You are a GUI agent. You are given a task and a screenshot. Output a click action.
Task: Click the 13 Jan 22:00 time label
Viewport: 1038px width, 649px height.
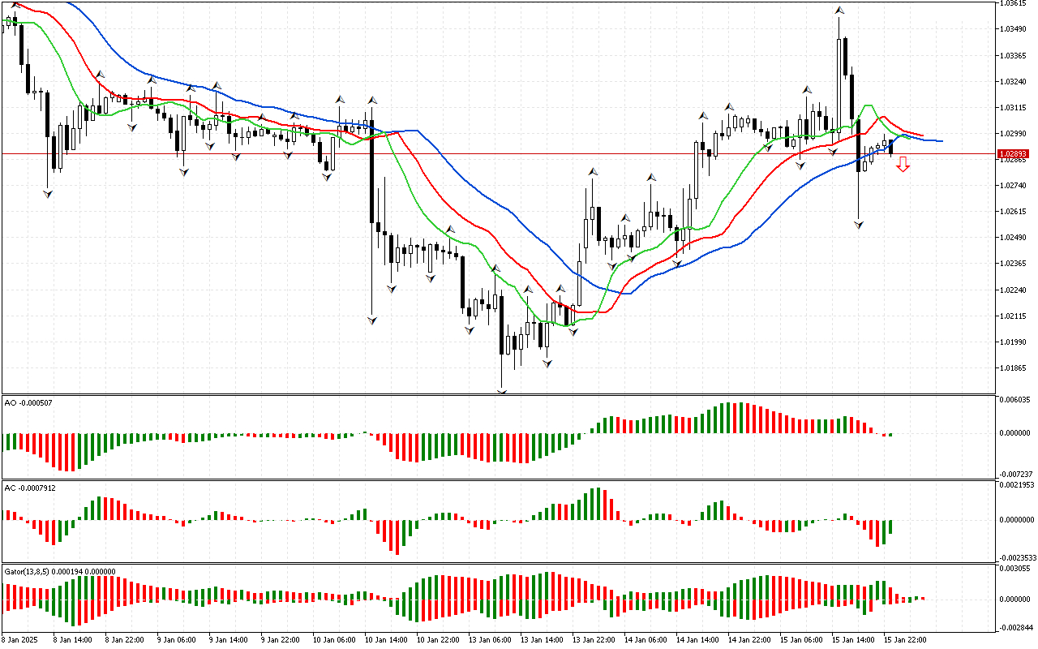[594, 639]
